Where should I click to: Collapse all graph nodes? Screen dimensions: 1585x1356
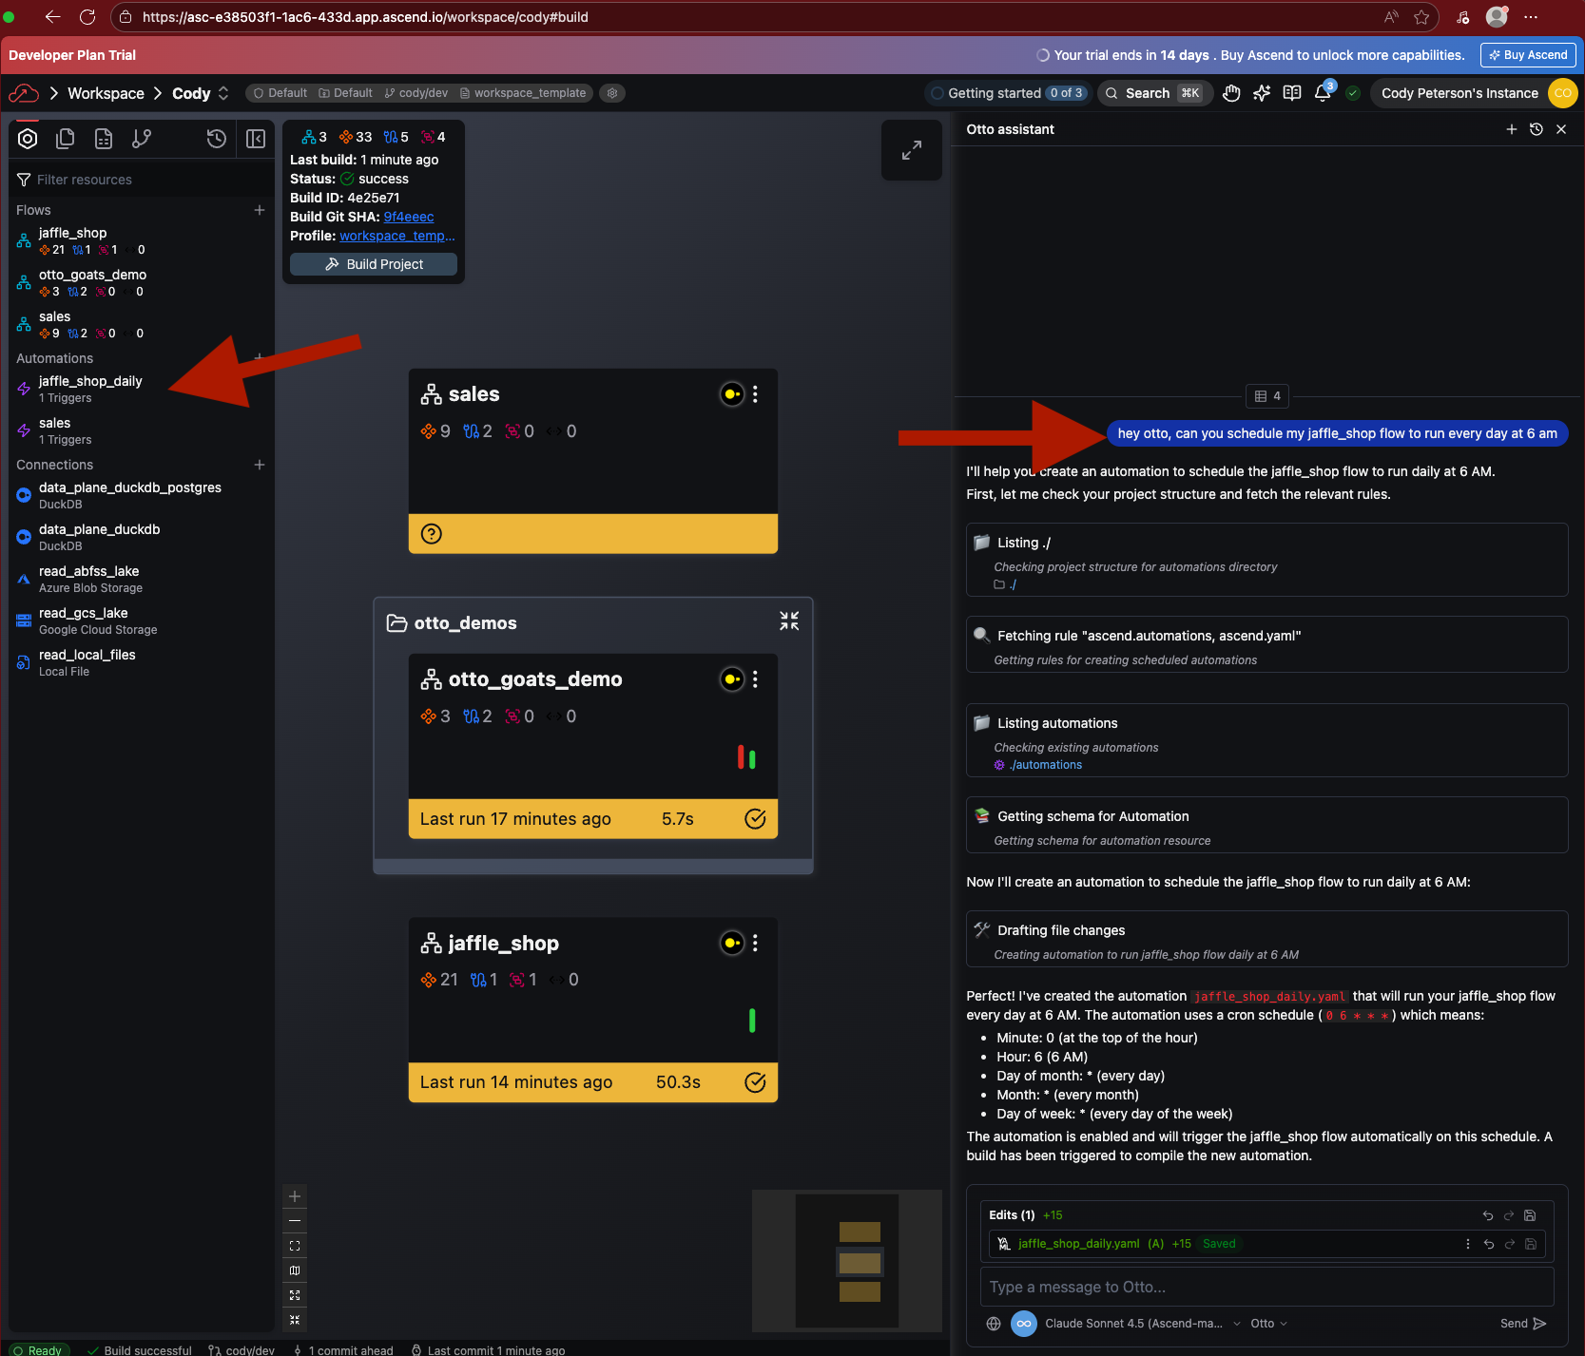pyautogui.click(x=295, y=1320)
